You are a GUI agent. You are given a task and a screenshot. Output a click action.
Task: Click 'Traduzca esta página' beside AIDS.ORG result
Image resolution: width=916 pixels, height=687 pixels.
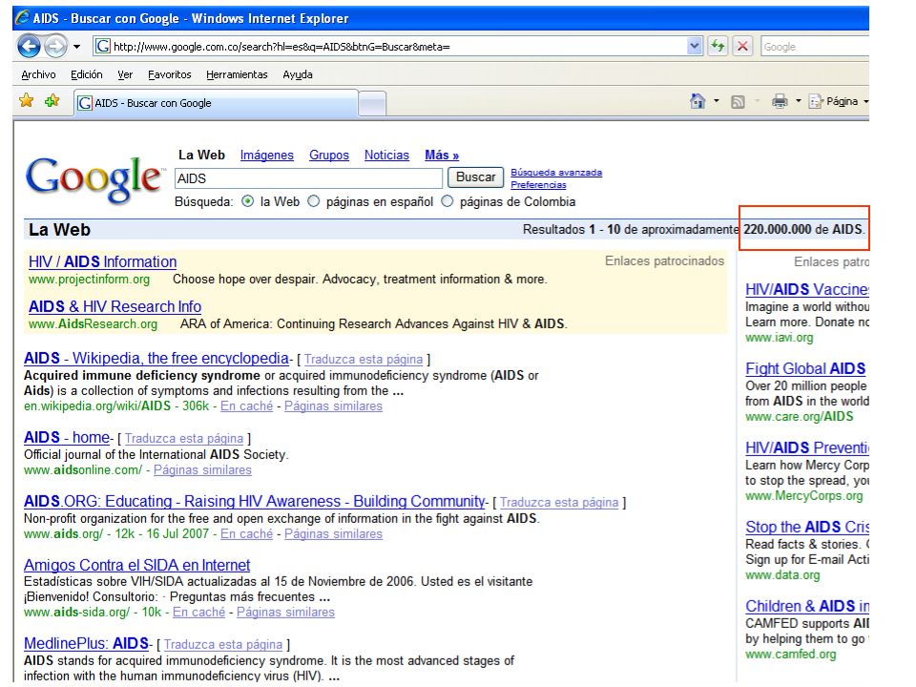point(559,503)
